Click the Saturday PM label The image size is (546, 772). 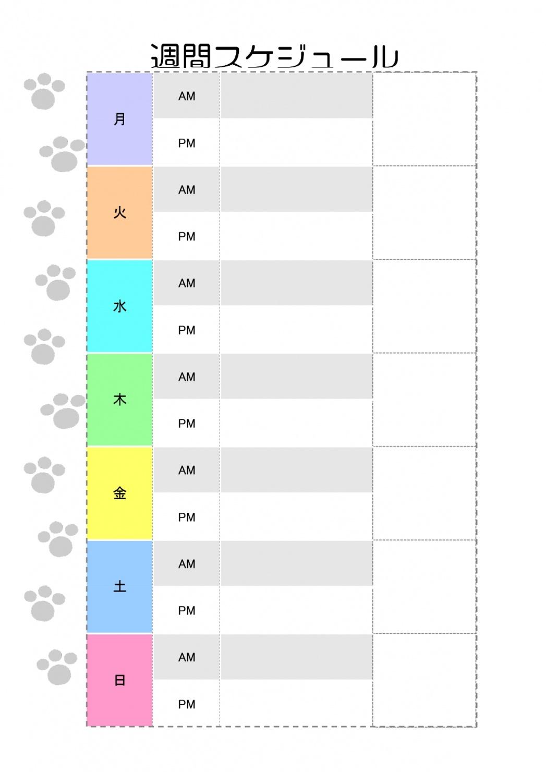[187, 610]
